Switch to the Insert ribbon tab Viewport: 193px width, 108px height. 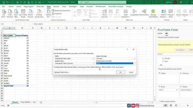[x=19, y=7]
